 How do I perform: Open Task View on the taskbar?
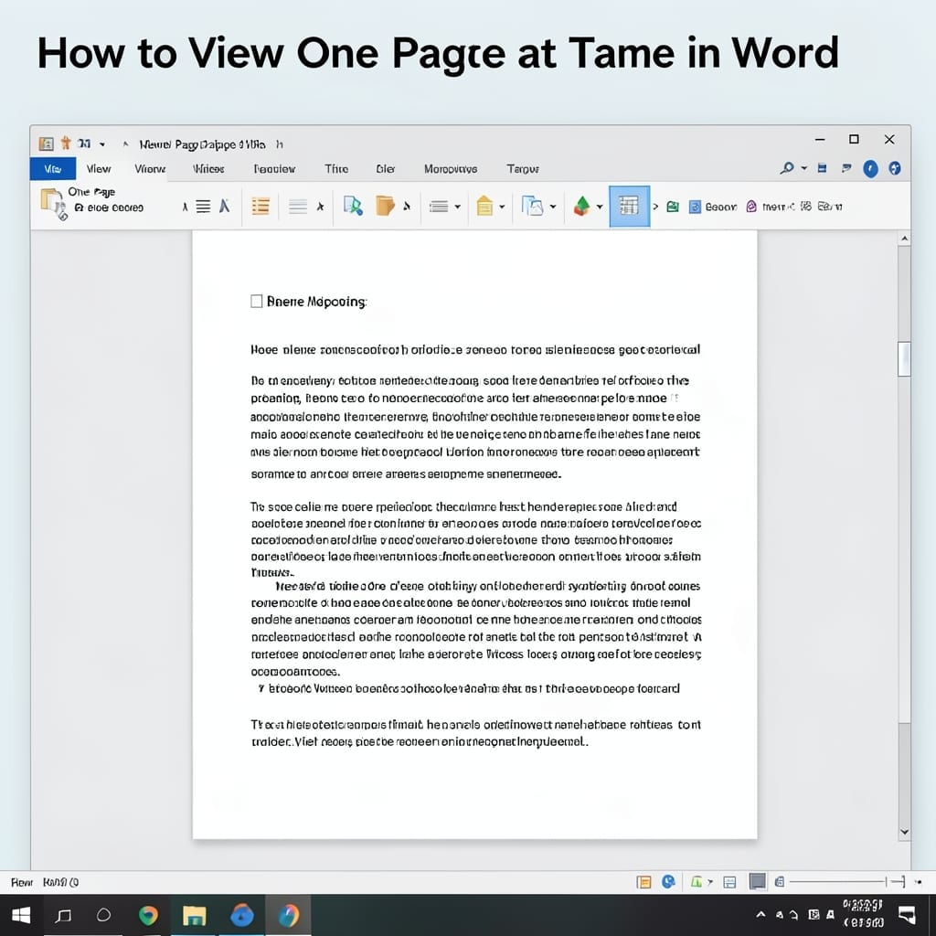(63, 914)
